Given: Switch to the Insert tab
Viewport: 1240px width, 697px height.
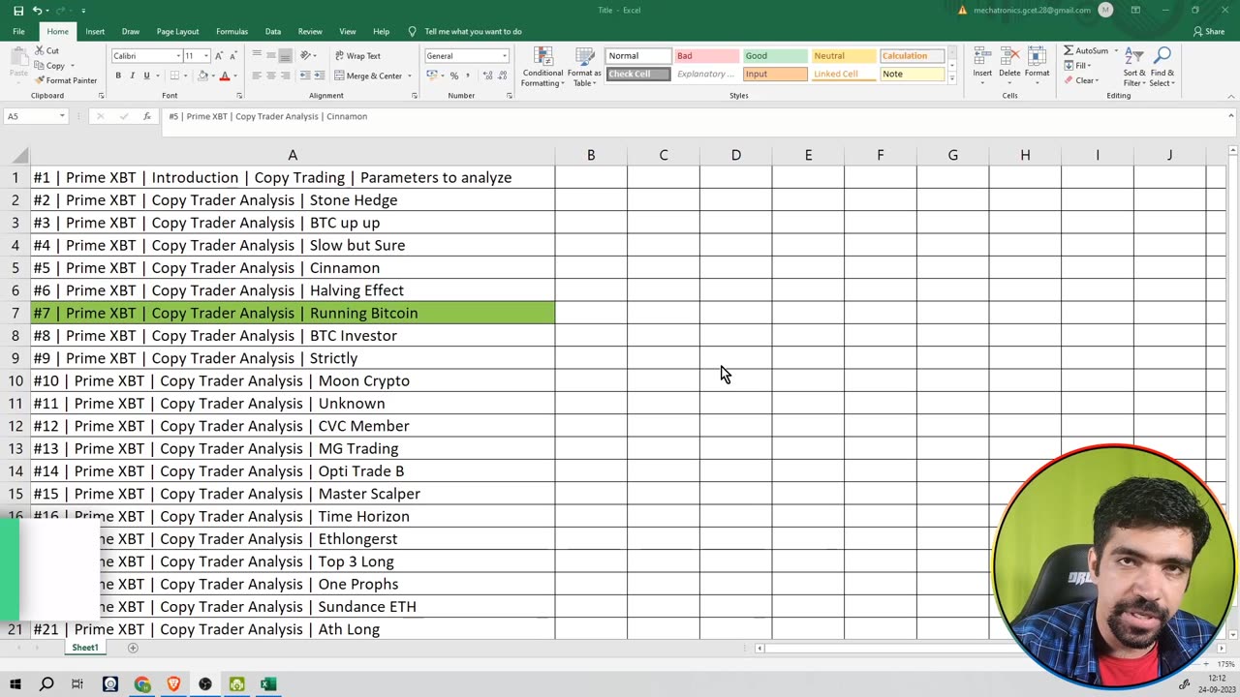Looking at the screenshot, I should pyautogui.click(x=95, y=31).
